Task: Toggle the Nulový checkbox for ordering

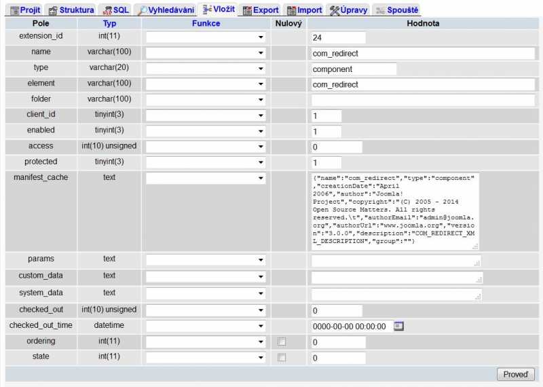Action: 282,342
